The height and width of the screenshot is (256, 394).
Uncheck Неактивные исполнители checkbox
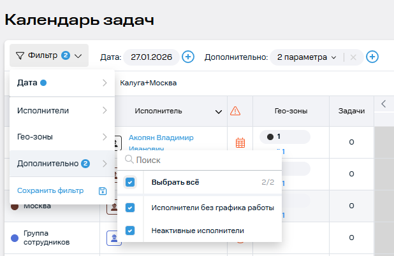[x=130, y=231]
